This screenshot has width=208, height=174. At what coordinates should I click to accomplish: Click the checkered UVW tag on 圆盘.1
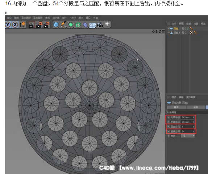(191, 32)
